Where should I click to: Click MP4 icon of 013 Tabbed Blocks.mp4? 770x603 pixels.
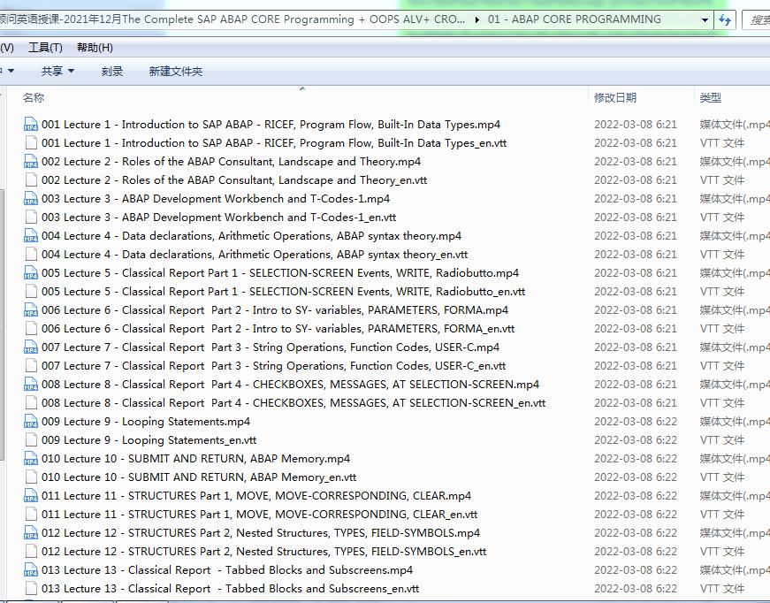coord(31,569)
